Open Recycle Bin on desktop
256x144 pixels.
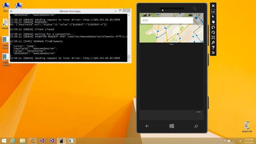247,127
